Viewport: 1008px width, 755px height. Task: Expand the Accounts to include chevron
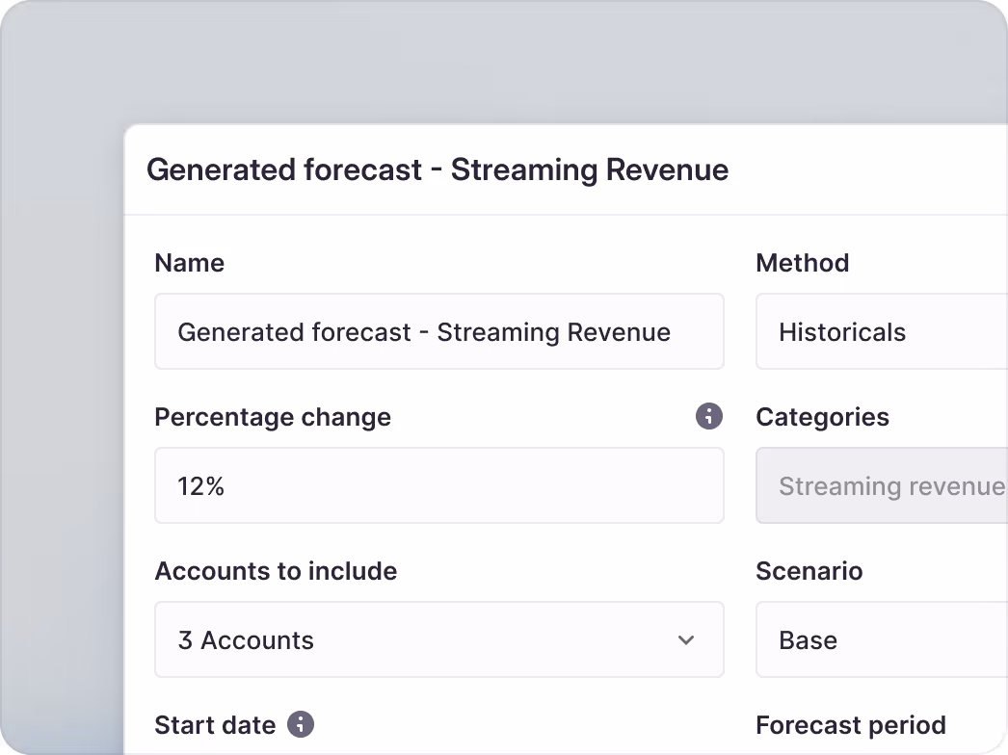686,640
